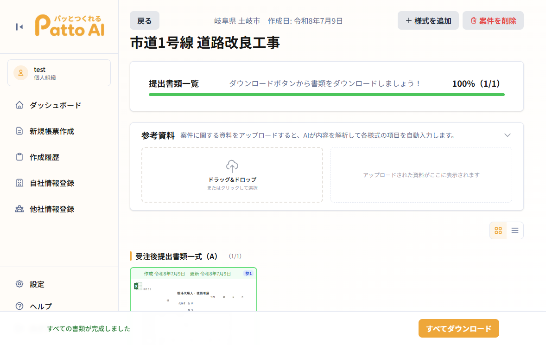546x345 pixels.
Task: Click the ドラッグ&ドロップ upload area
Action: 232,175
